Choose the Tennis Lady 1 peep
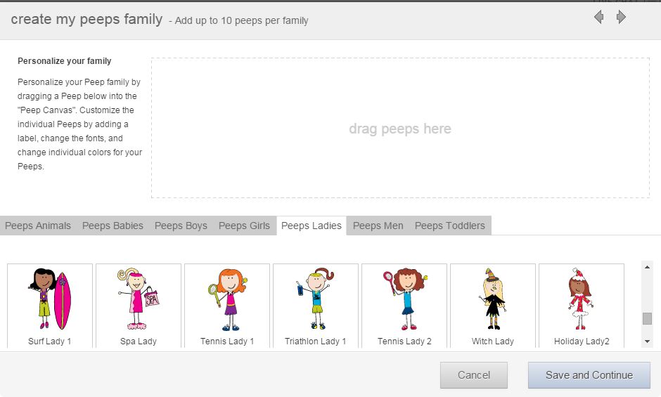Viewport: 661px width, 397px height. 227,306
